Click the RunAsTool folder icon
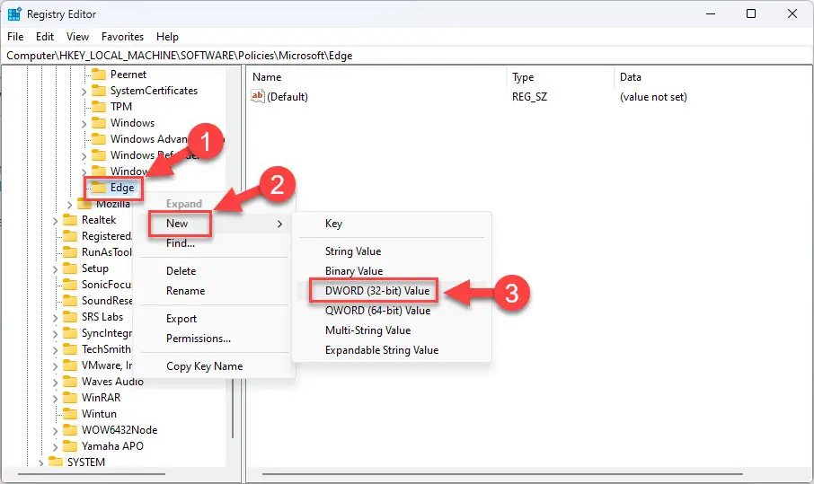 pos(70,252)
